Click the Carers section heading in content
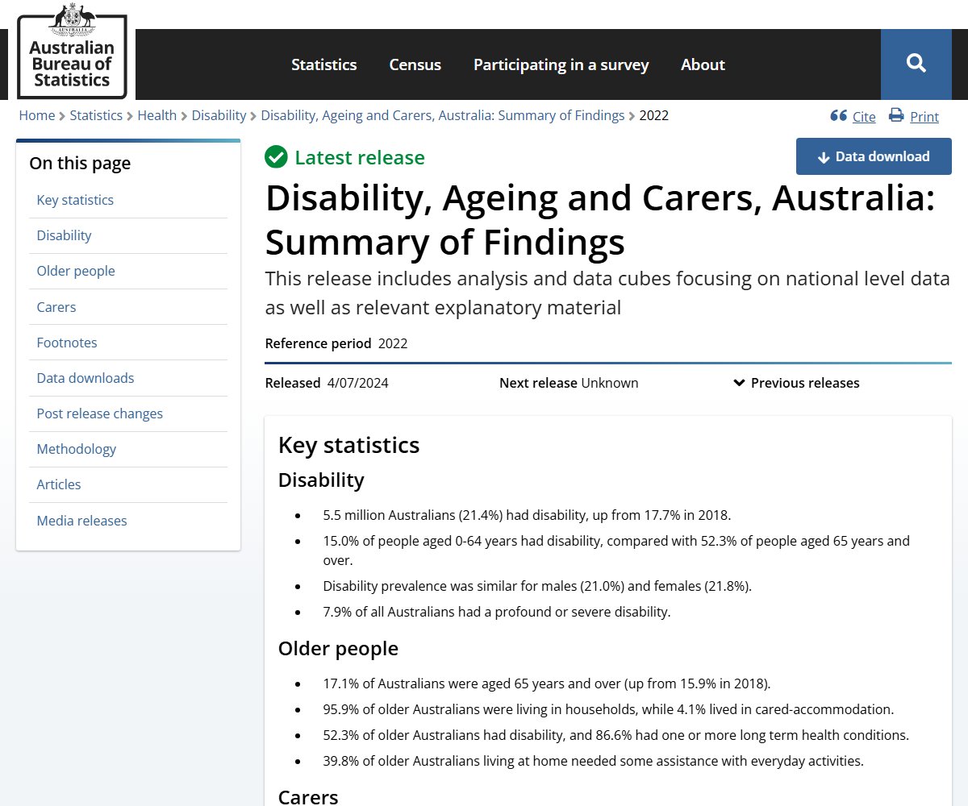The width and height of the screenshot is (968, 806). pyautogui.click(x=308, y=796)
